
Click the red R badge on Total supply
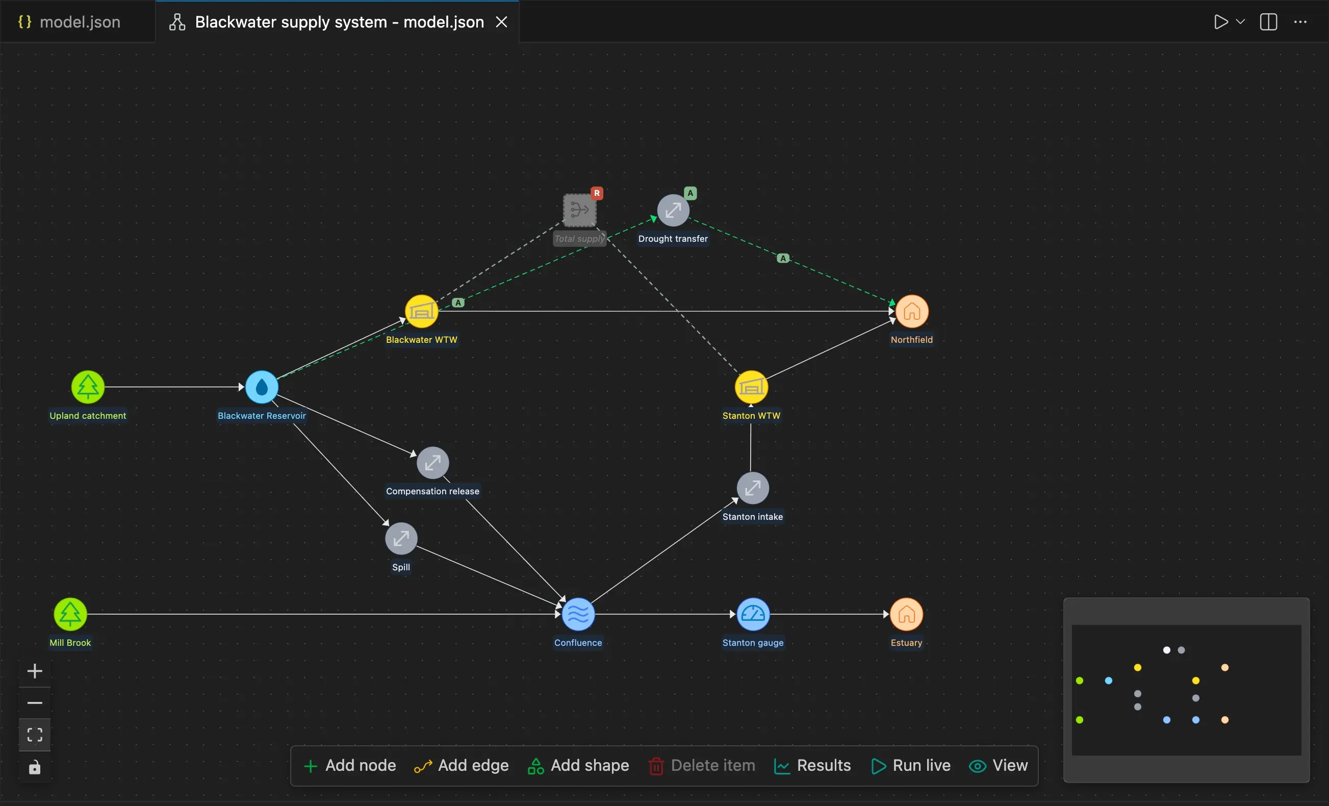click(597, 193)
